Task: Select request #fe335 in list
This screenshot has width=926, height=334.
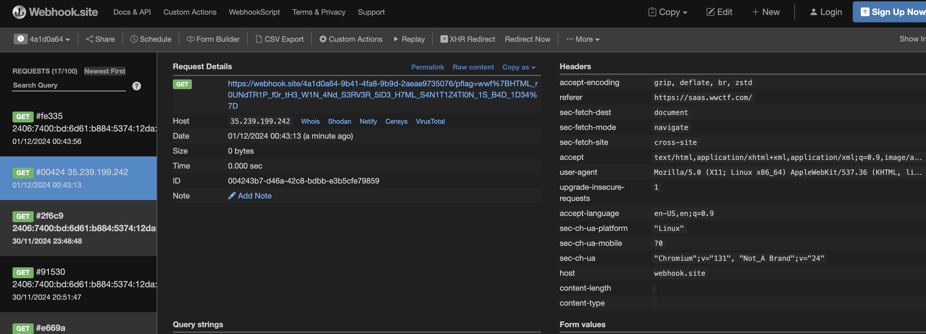Action: coord(78,128)
